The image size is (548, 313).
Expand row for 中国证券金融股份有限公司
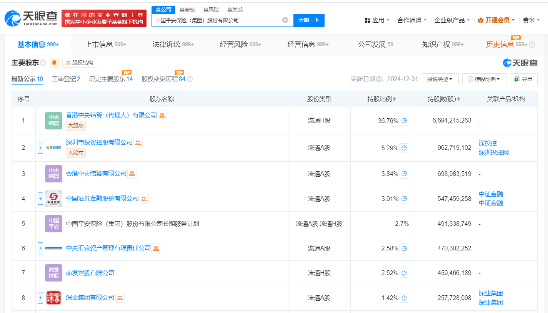pyautogui.click(x=40, y=199)
